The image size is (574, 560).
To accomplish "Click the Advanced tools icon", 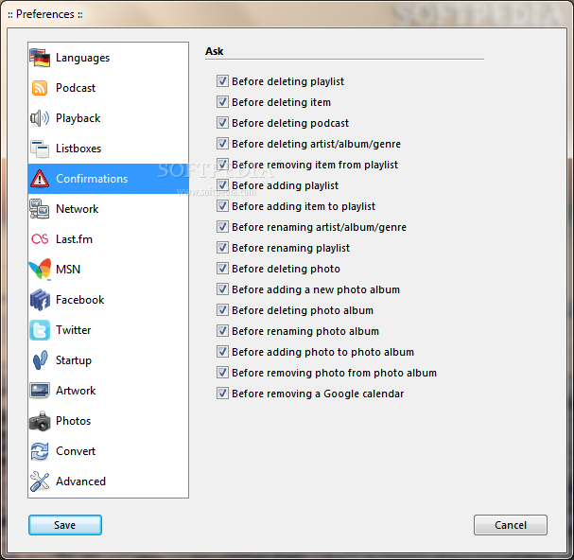I will coord(40,481).
